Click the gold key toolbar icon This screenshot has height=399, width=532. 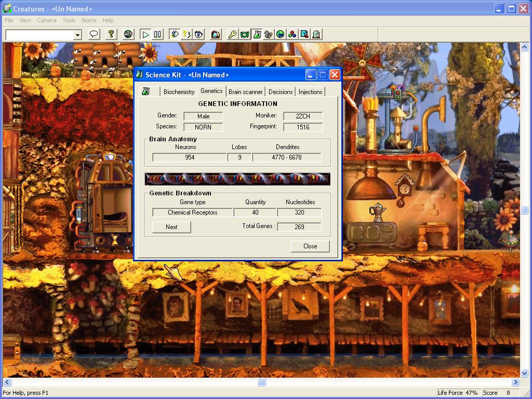232,34
